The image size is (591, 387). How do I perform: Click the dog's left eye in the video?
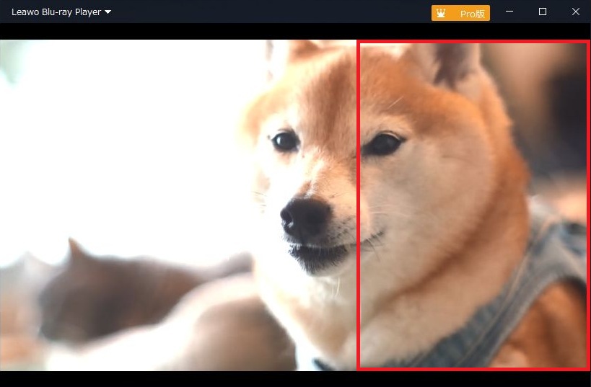click(285, 141)
